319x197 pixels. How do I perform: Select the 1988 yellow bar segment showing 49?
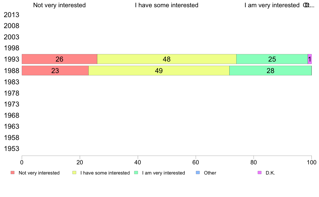click(159, 71)
